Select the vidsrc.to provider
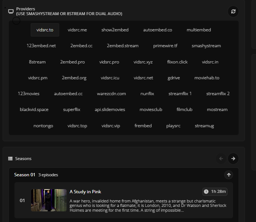 point(45,30)
